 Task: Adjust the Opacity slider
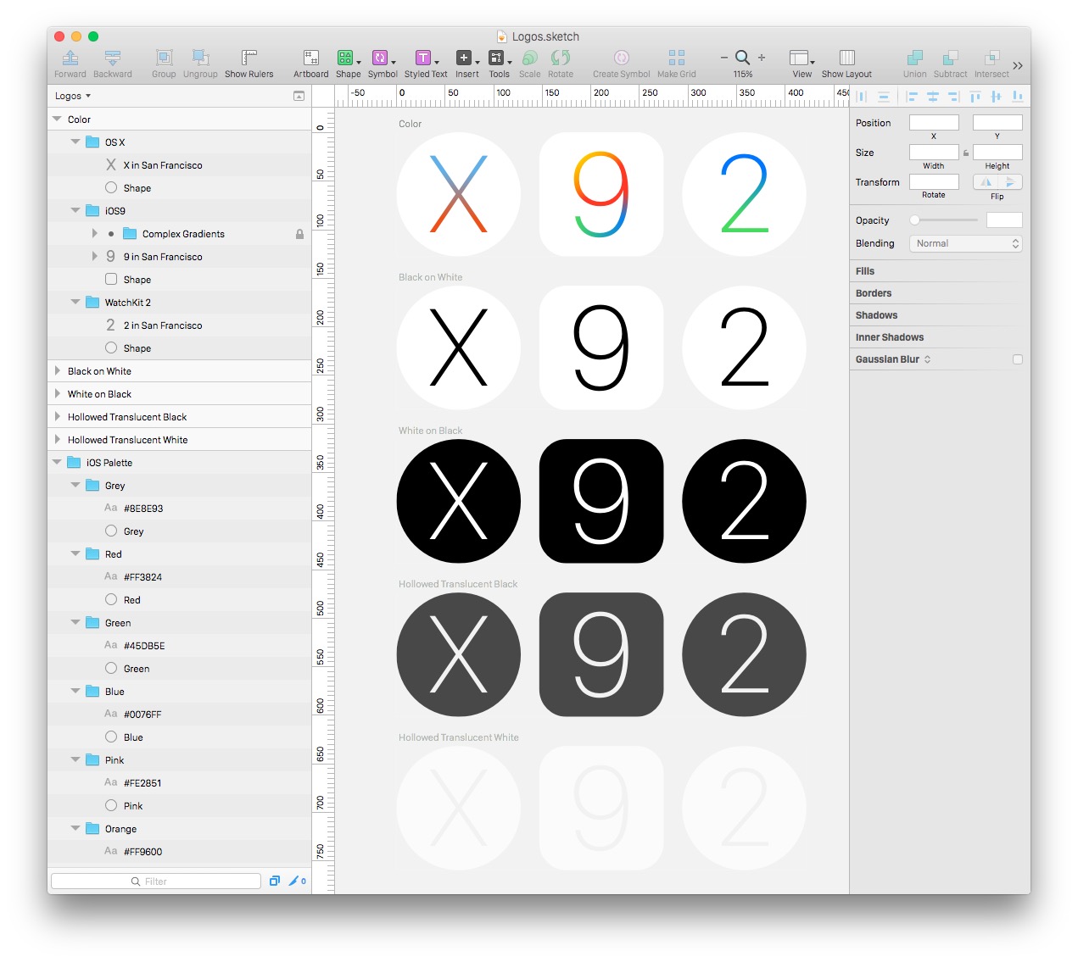pyautogui.click(x=943, y=220)
